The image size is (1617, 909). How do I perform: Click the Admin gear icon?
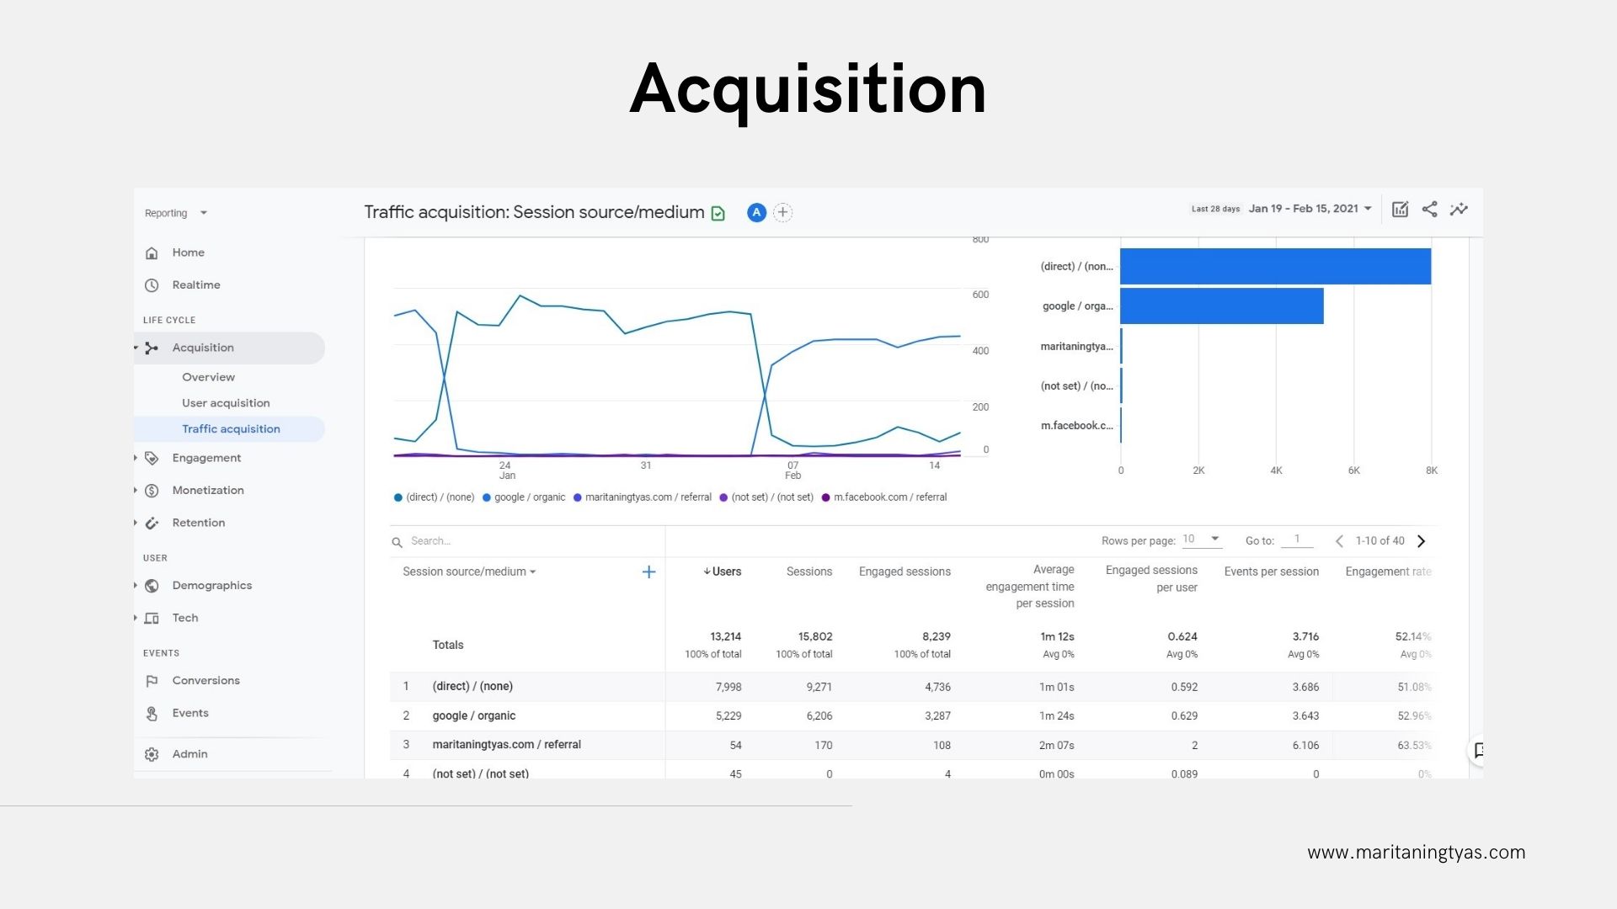(152, 755)
